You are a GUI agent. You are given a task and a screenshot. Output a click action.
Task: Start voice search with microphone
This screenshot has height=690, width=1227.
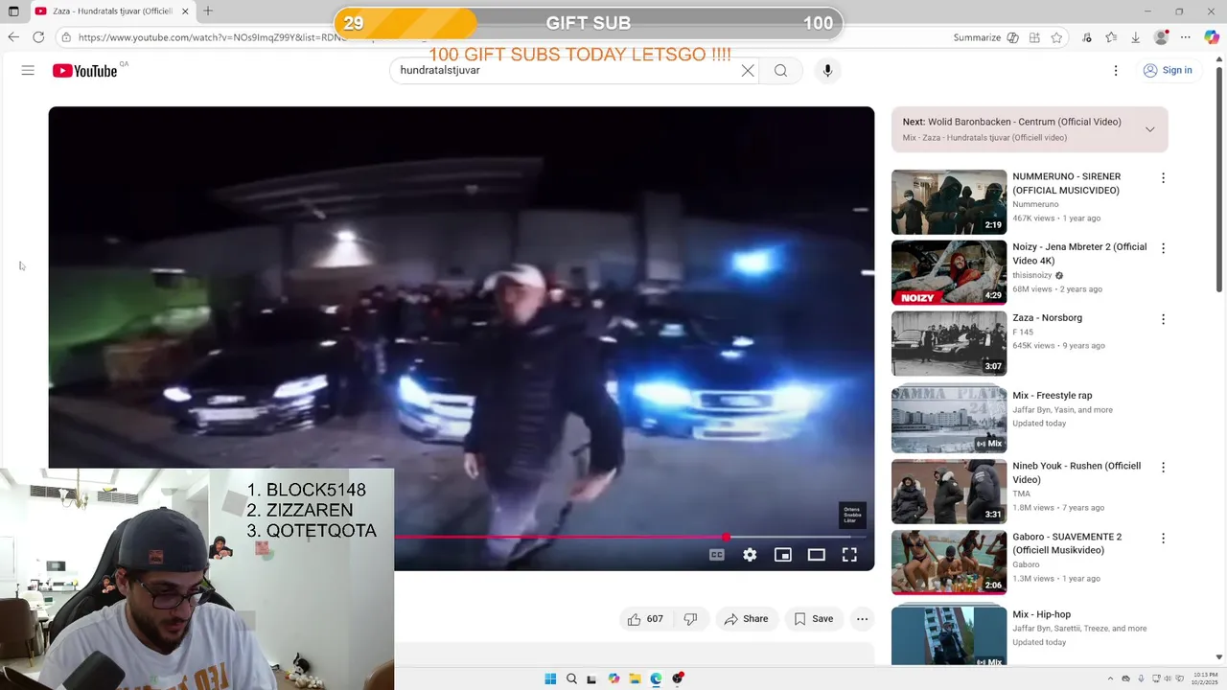click(x=827, y=70)
